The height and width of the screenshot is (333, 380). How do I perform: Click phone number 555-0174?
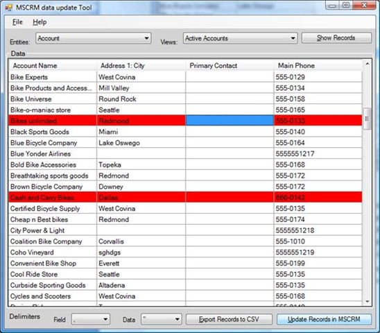point(318,219)
